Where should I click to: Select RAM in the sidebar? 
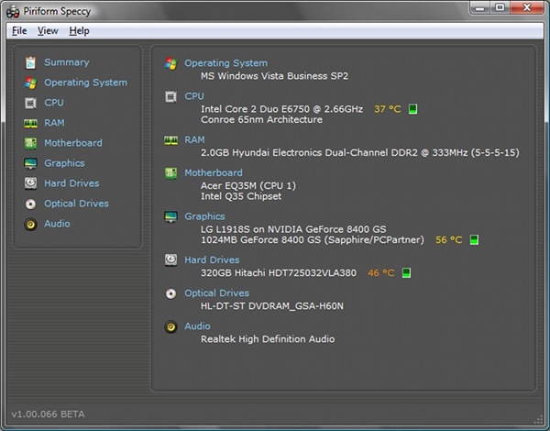click(x=54, y=123)
